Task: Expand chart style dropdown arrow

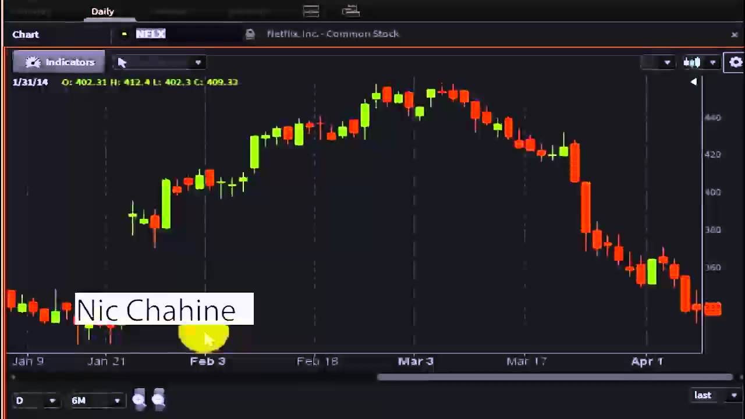Action: [712, 62]
